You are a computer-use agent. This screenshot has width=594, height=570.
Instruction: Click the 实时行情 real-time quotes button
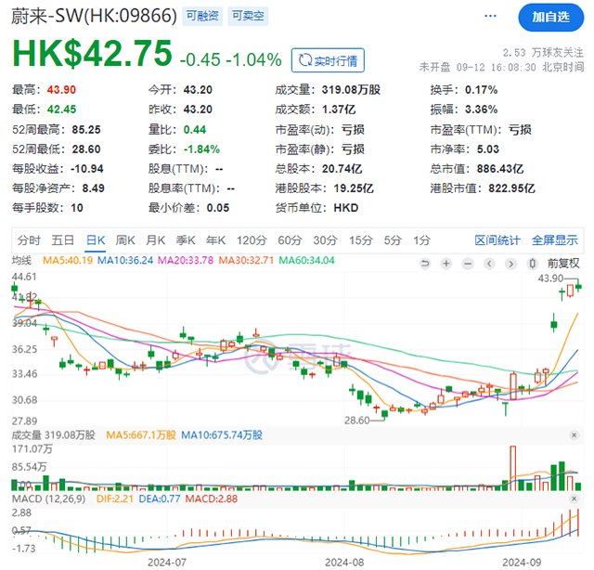(x=328, y=60)
